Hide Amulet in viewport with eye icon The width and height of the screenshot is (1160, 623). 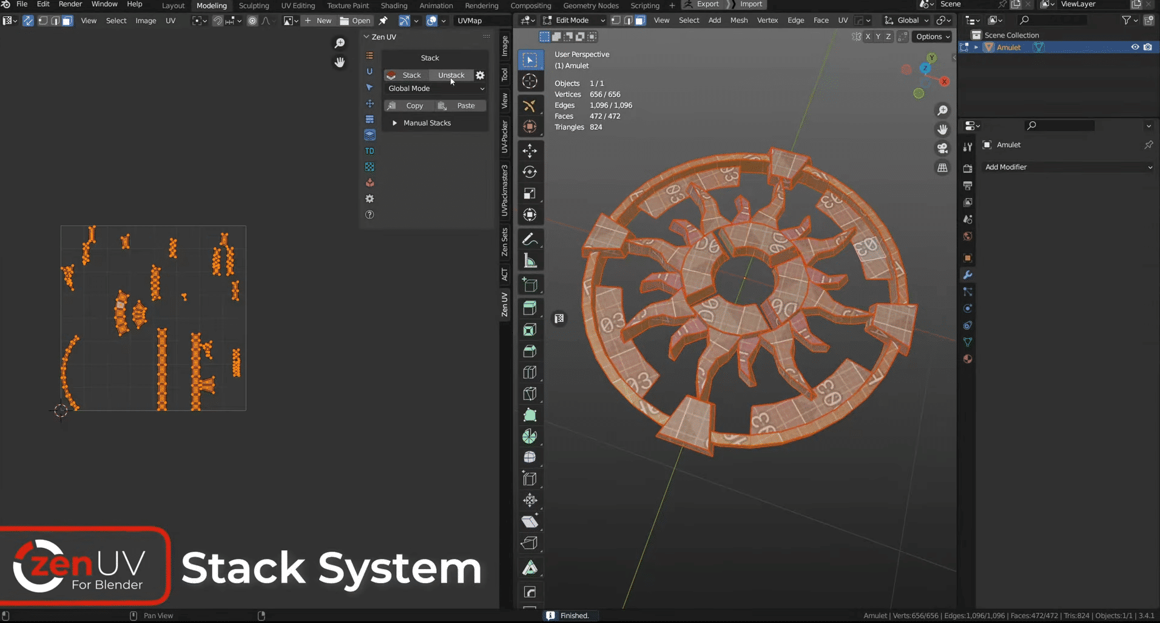[x=1135, y=47]
